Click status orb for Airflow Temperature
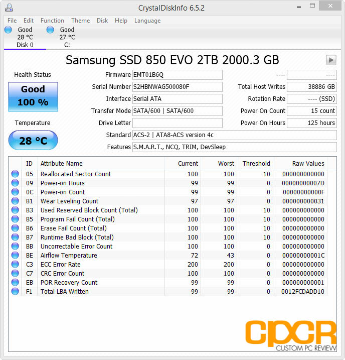This screenshot has height=360, width=345. [15, 255]
